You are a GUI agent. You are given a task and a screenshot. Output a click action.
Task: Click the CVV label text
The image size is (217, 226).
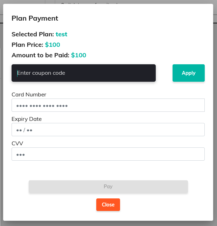[x=17, y=143]
